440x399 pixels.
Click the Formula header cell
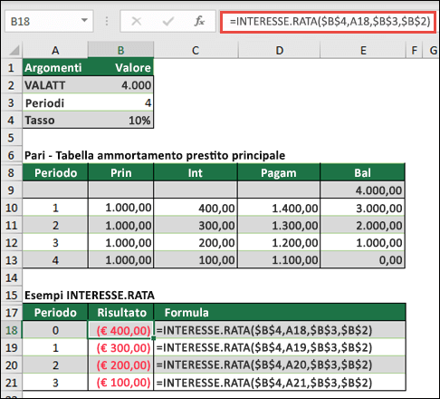[x=280, y=313]
